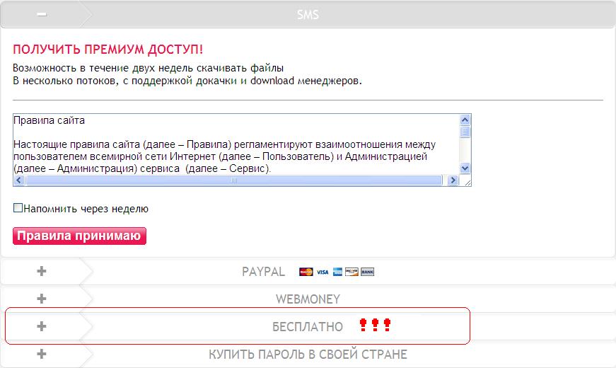616x368 pixels.
Task: Click the BANK payment icon
Action: [367, 272]
